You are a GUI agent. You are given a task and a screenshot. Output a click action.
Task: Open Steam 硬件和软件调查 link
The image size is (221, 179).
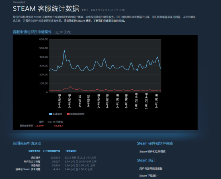click(152, 151)
